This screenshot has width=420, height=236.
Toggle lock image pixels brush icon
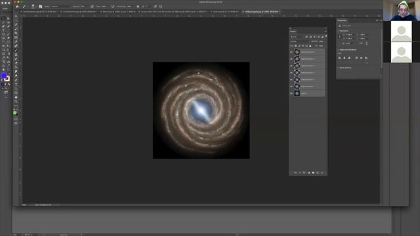[299, 46]
